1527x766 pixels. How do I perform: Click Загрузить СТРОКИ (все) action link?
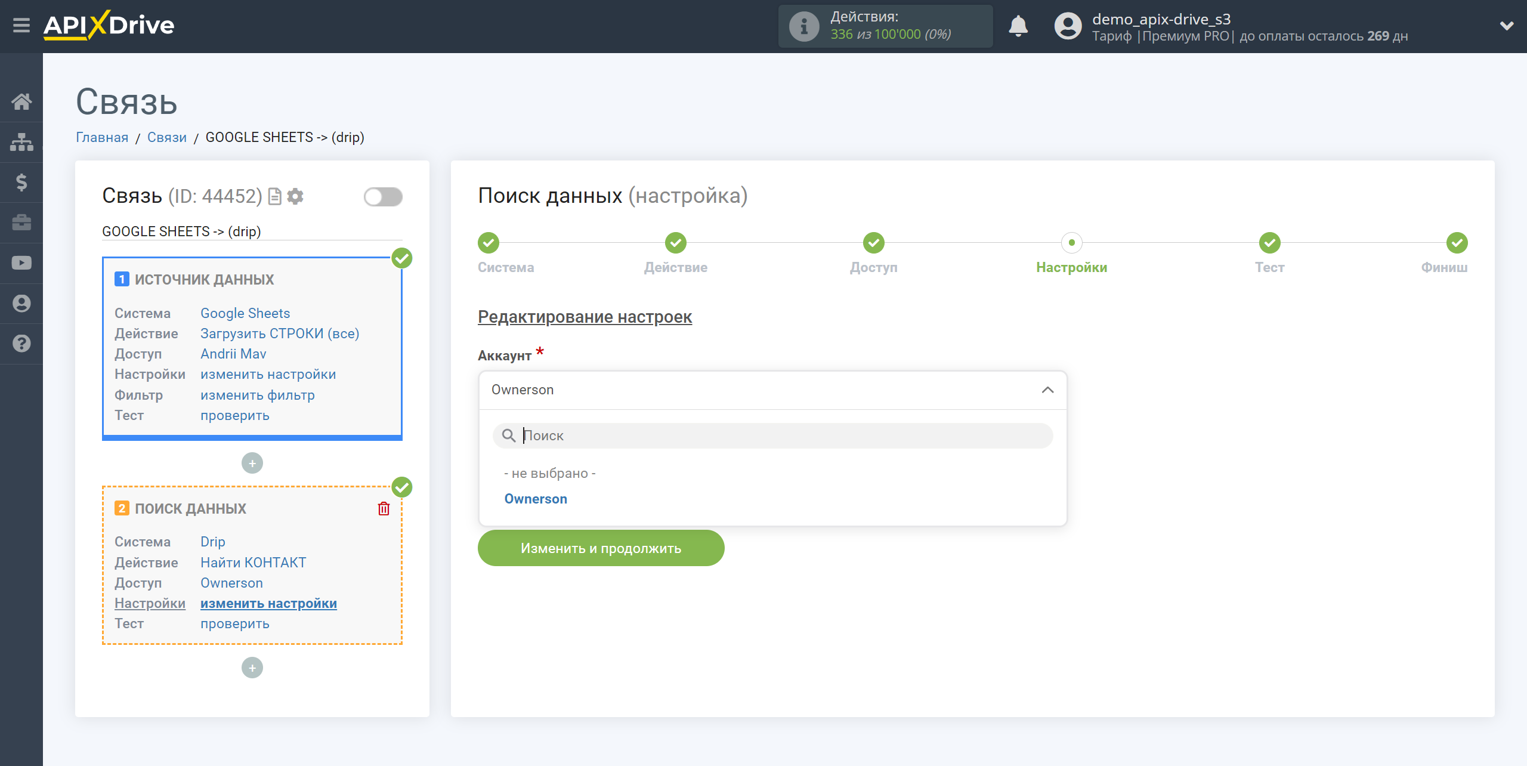pyautogui.click(x=280, y=333)
